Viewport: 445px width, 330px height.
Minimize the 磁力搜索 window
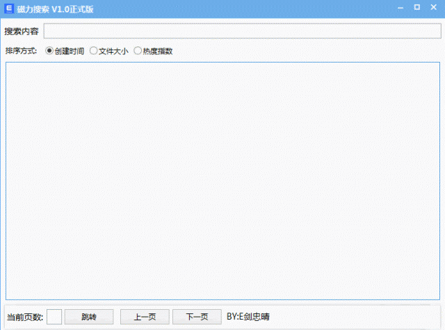400,7
